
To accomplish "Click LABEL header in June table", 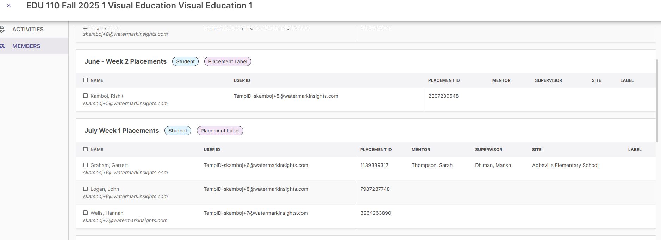I will tap(627, 80).
